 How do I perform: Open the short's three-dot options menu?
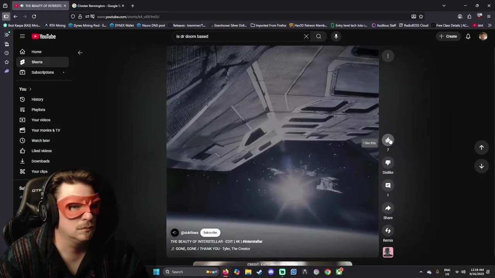(x=388, y=56)
